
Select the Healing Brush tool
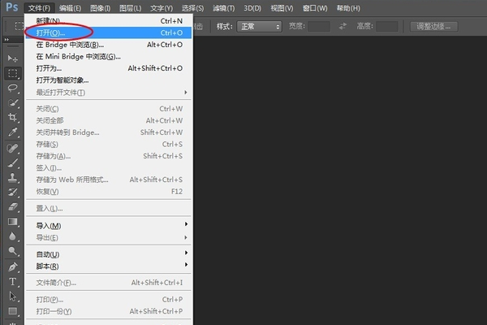pyautogui.click(x=13, y=148)
